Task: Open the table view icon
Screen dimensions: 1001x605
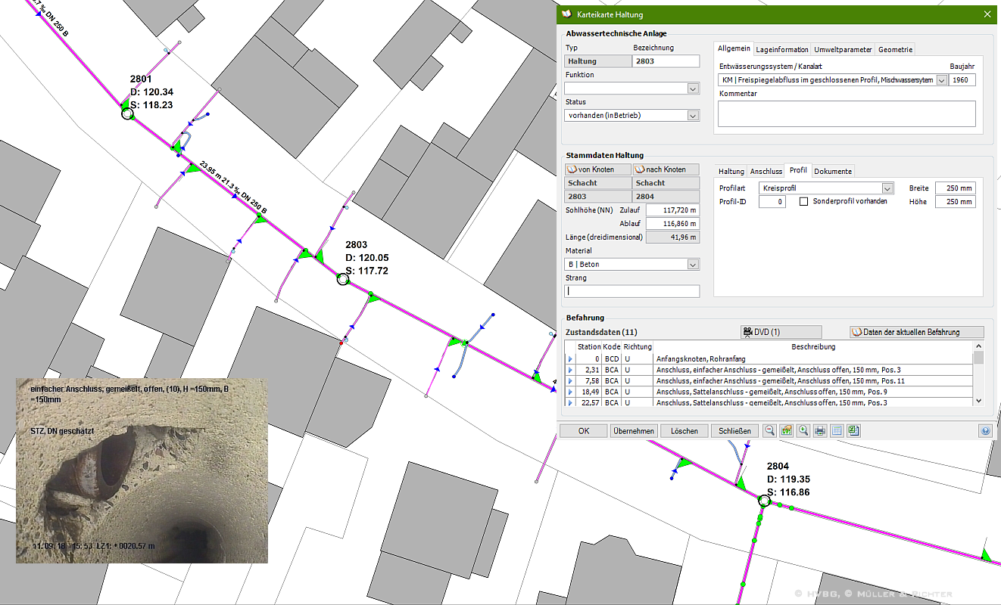Action: [837, 430]
